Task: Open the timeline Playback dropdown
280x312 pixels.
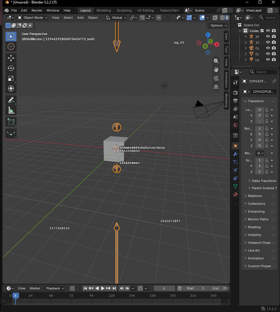Action: click(55, 288)
